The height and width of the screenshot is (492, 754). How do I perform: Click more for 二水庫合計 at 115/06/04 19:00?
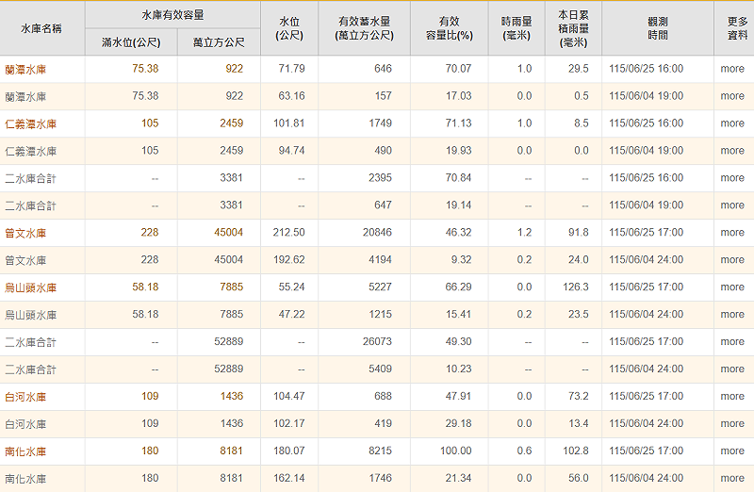(x=732, y=205)
